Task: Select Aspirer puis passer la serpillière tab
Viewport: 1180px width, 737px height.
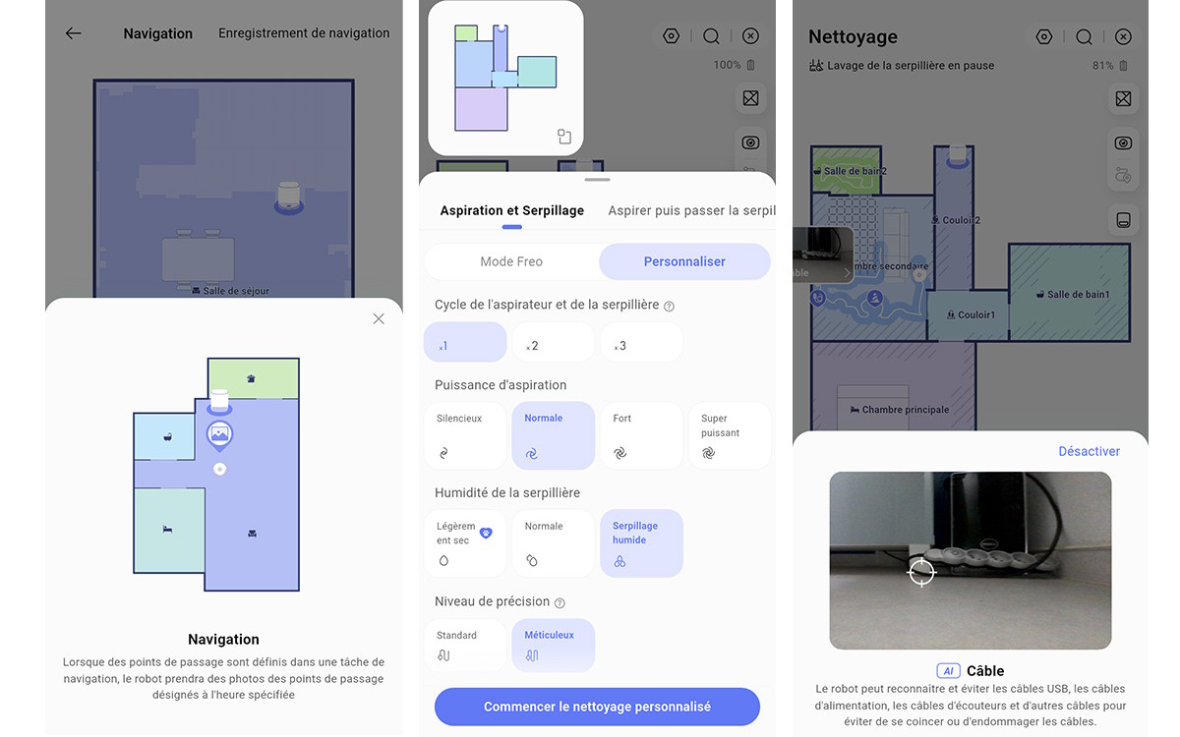Action: pos(691,210)
